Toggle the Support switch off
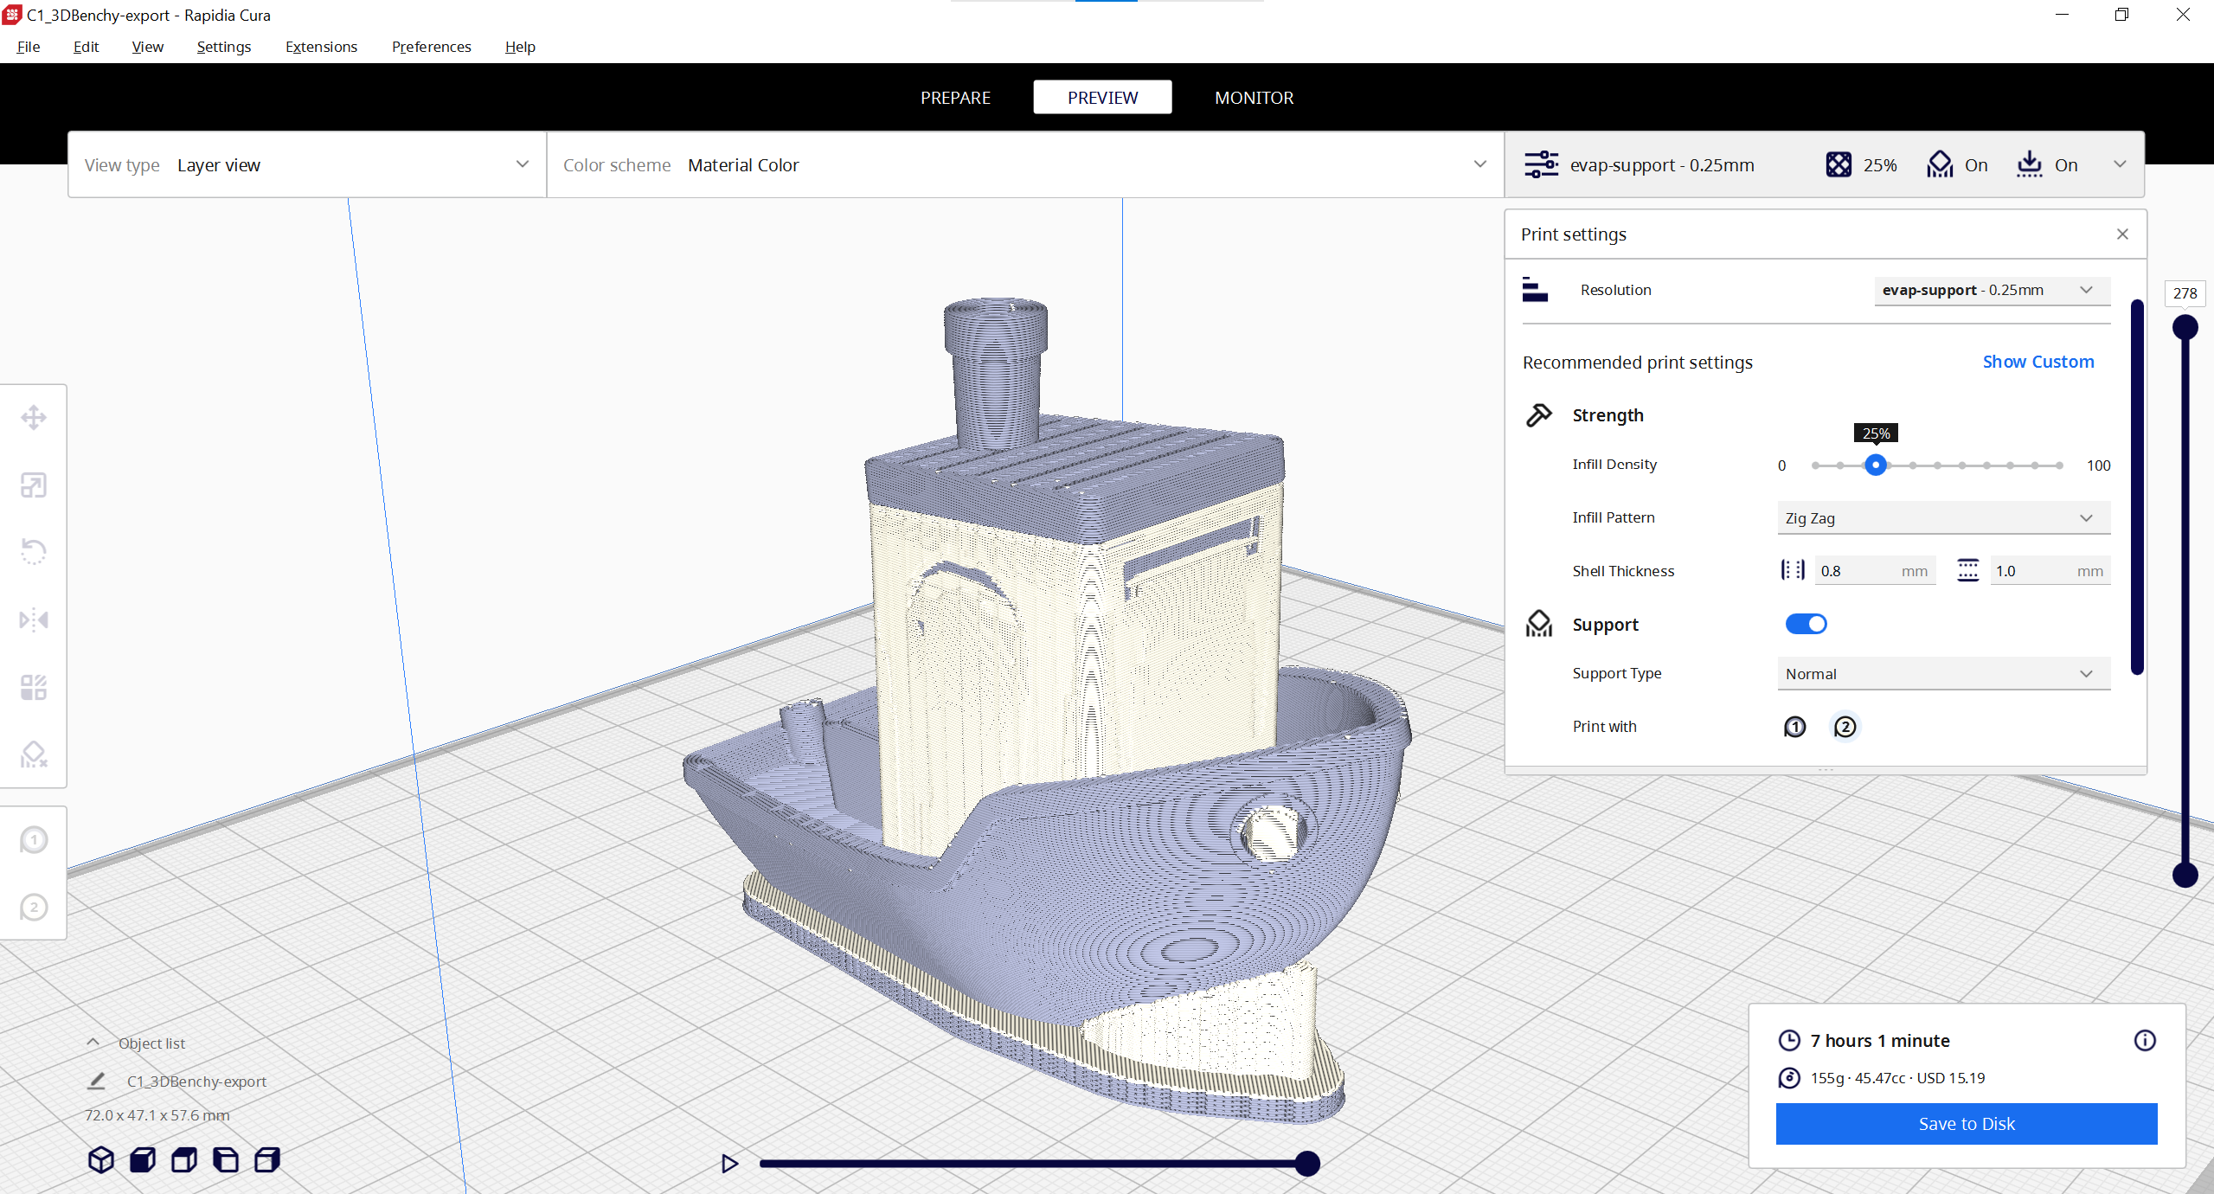The width and height of the screenshot is (2214, 1194). 1806,624
